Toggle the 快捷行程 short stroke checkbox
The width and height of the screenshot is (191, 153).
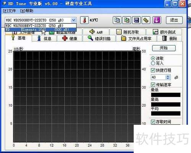pos(153,70)
